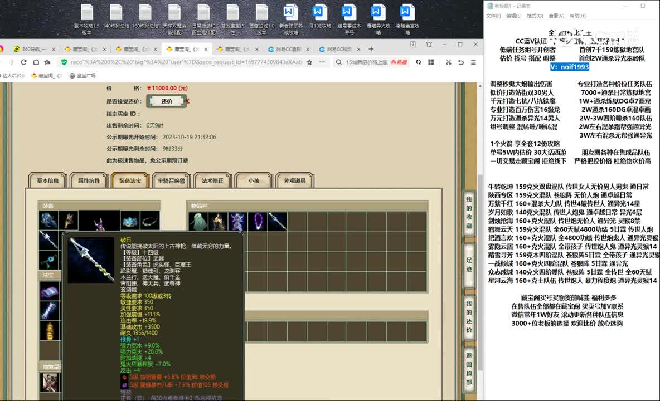Open 我的收藏 side button
This screenshot has height=401, width=660.
469,212
